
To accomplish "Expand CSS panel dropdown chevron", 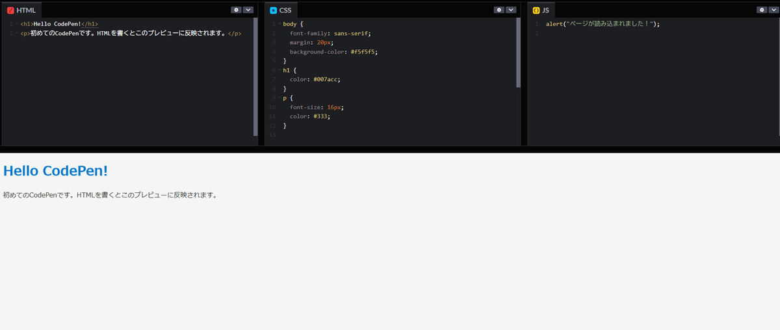I will 511,10.
